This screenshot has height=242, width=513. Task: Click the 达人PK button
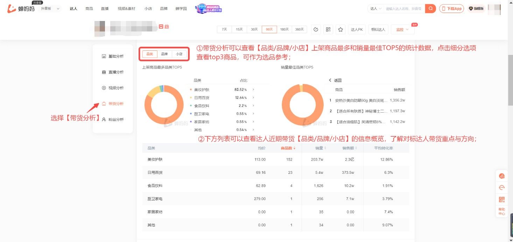coord(357,29)
